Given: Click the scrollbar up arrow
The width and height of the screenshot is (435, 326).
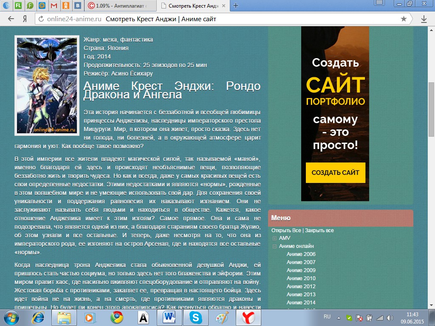Looking at the screenshot, I should coord(432,29).
